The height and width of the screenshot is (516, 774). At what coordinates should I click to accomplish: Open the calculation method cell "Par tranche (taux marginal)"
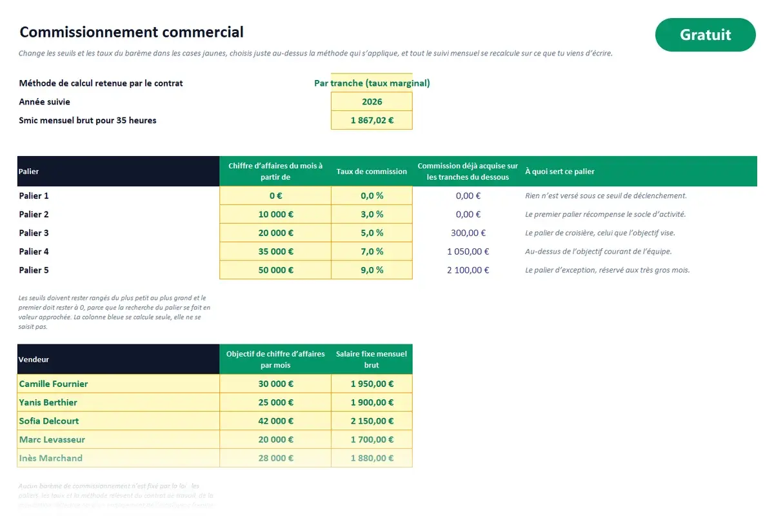[372, 83]
